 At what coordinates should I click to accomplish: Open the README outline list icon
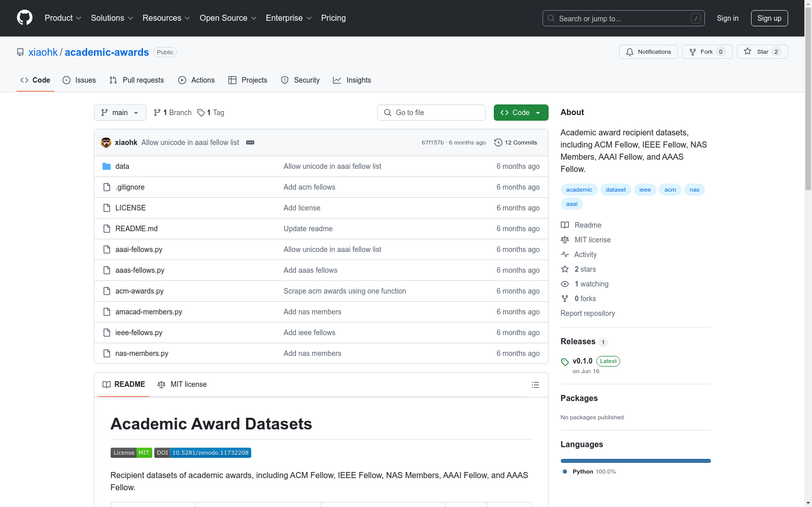click(x=535, y=385)
